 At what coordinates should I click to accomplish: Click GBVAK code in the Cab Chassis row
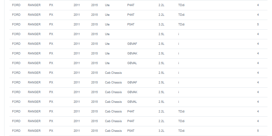click(x=132, y=92)
